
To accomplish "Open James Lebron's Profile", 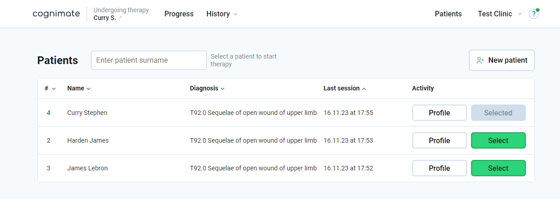I will [x=439, y=168].
